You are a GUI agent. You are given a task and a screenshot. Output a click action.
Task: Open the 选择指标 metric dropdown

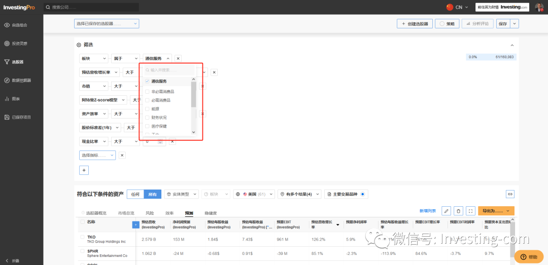tap(97, 156)
